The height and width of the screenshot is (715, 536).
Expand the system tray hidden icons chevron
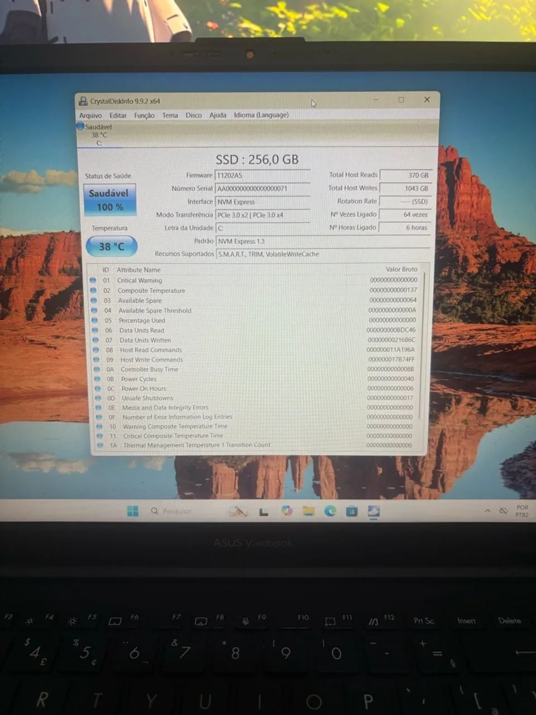(x=487, y=511)
